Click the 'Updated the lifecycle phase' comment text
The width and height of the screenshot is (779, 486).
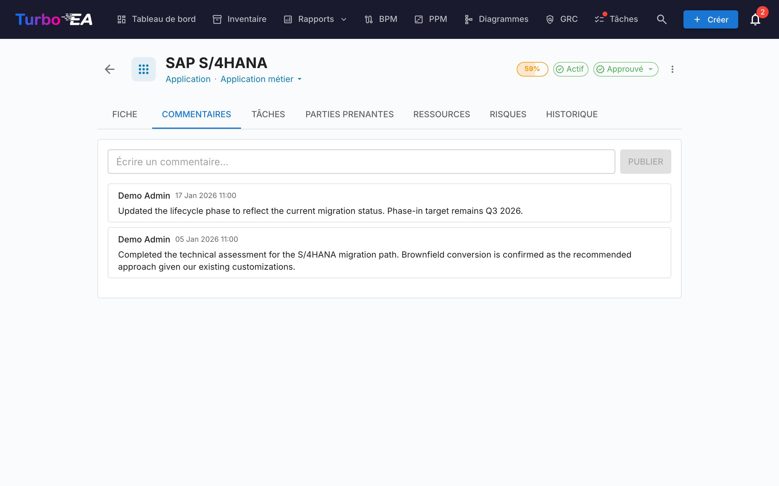(x=320, y=211)
